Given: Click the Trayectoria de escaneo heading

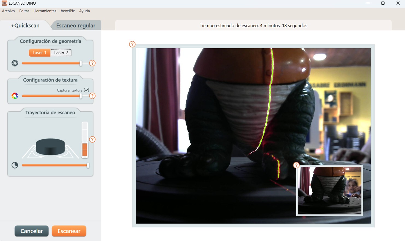Looking at the screenshot, I should [x=50, y=112].
